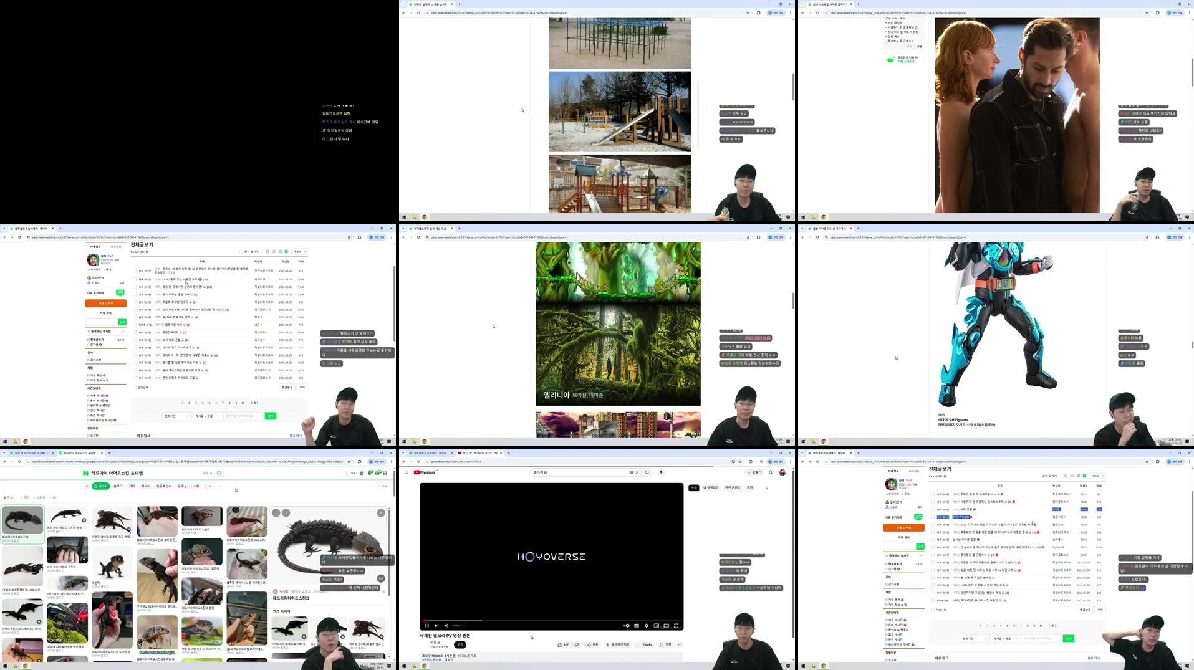Image resolution: width=1194 pixels, height=670 pixels.
Task: Turn on subtitles in the YouTube player
Action: pyautogui.click(x=637, y=625)
